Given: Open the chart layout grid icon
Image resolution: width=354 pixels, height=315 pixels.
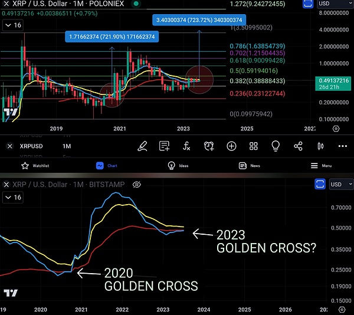Looking at the screenshot, I should click(x=254, y=146).
